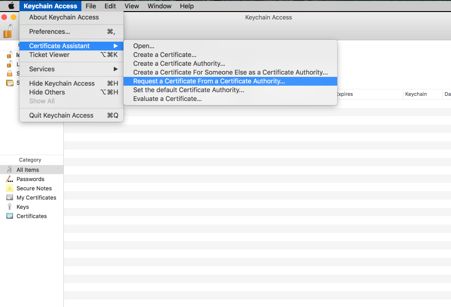Open the Apple menu
The width and height of the screenshot is (451, 307).
[11, 6]
